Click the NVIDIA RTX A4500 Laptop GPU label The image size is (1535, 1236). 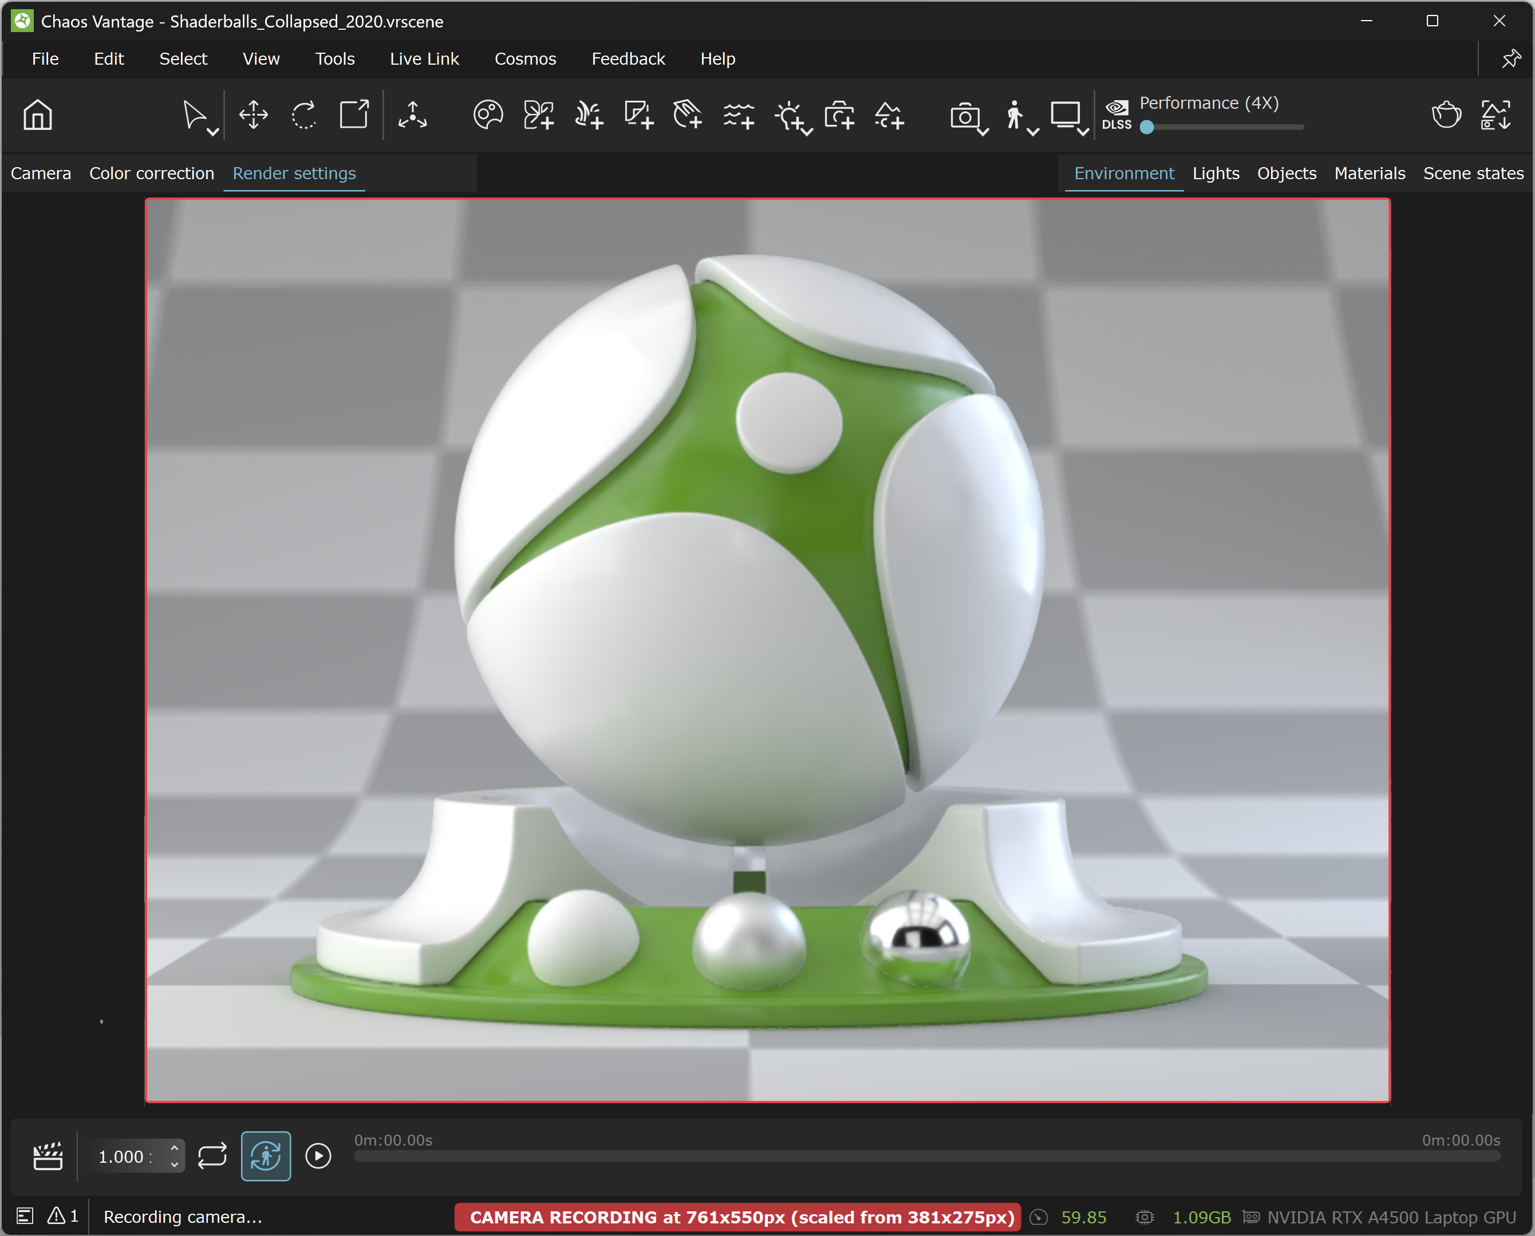[x=1391, y=1217]
